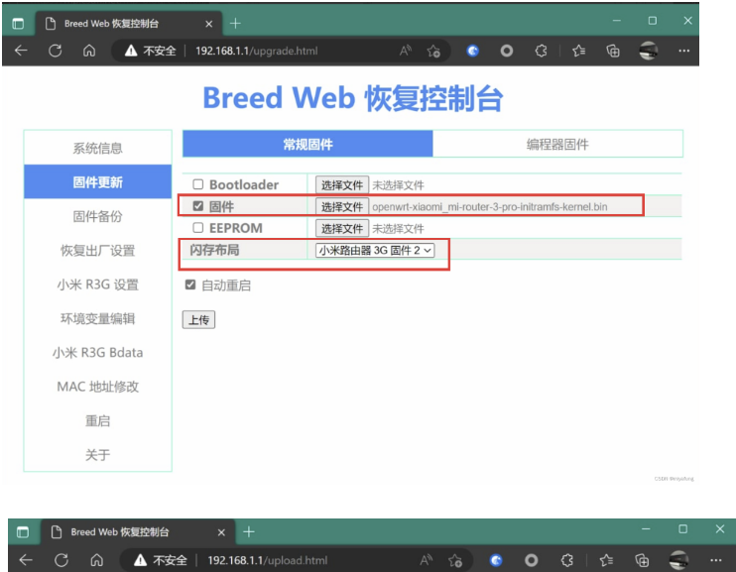Viewport: 736px width, 572px height.
Task: Expand the 闪存布局 dropdown list
Action: point(375,251)
